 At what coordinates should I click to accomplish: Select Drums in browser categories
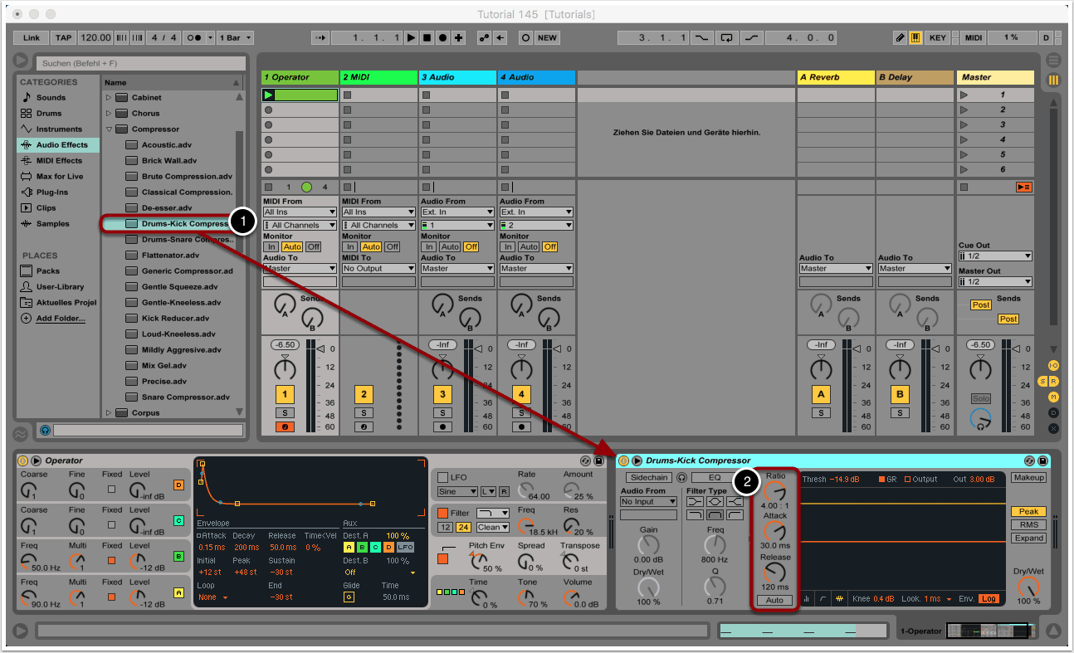point(50,114)
